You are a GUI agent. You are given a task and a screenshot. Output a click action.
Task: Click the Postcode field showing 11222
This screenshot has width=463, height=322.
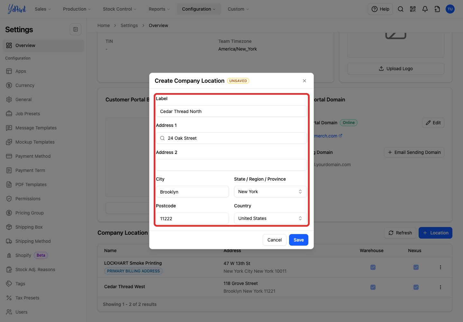[x=192, y=218]
